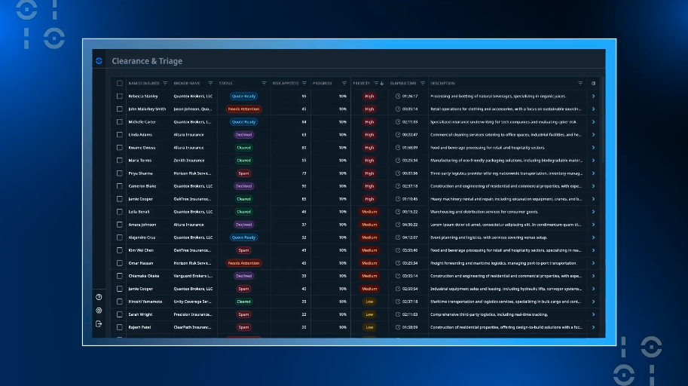This screenshot has height=386, width=688.
Task: Click the app logo in the top-left sidebar
Action: click(99, 61)
